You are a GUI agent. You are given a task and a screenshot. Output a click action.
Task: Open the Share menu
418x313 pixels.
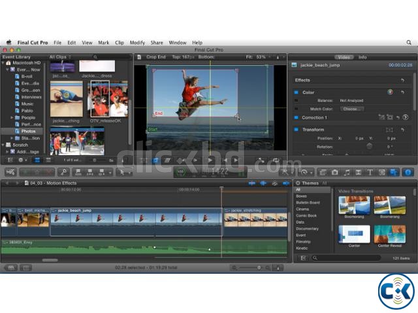tap(157, 42)
